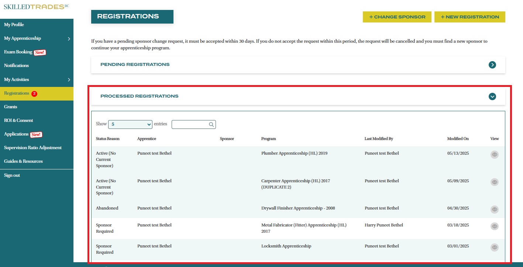View the Locksmith Apprenticeship registration eye icon
The height and width of the screenshot is (267, 523).
pyautogui.click(x=494, y=247)
